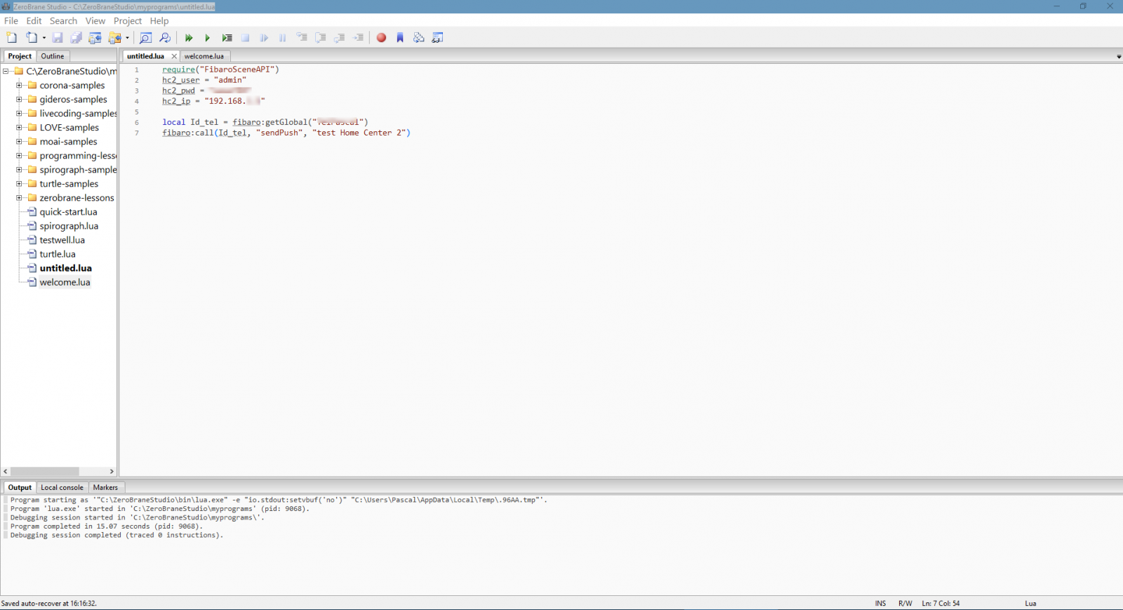The height and width of the screenshot is (610, 1123).
Task: Click the INS indicator in status bar
Action: click(x=880, y=603)
